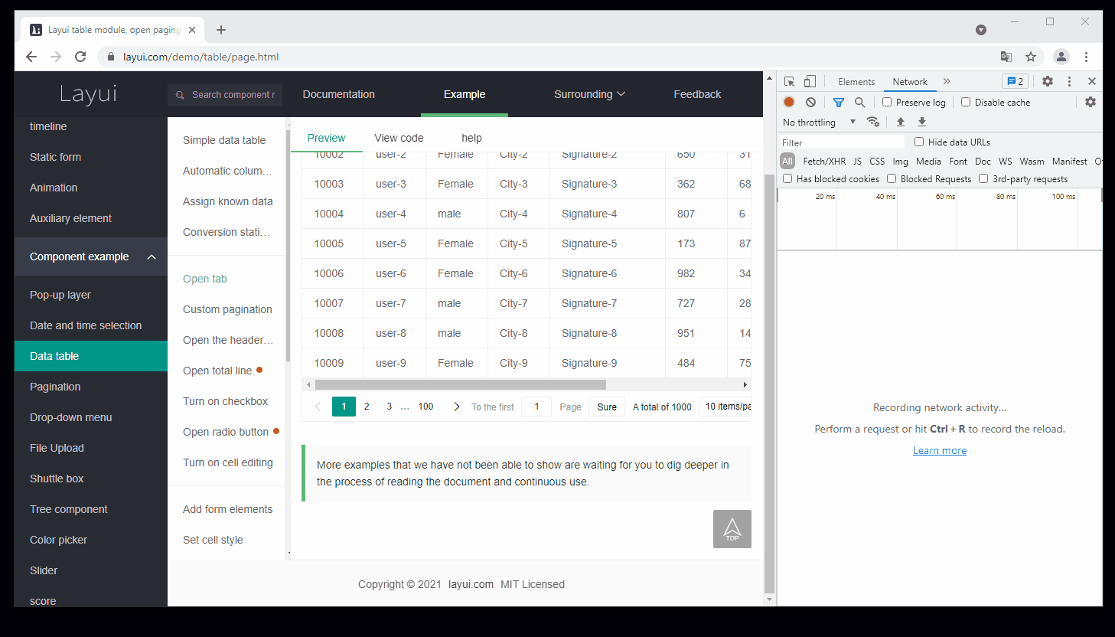Collapse the Component example section

coord(91,256)
